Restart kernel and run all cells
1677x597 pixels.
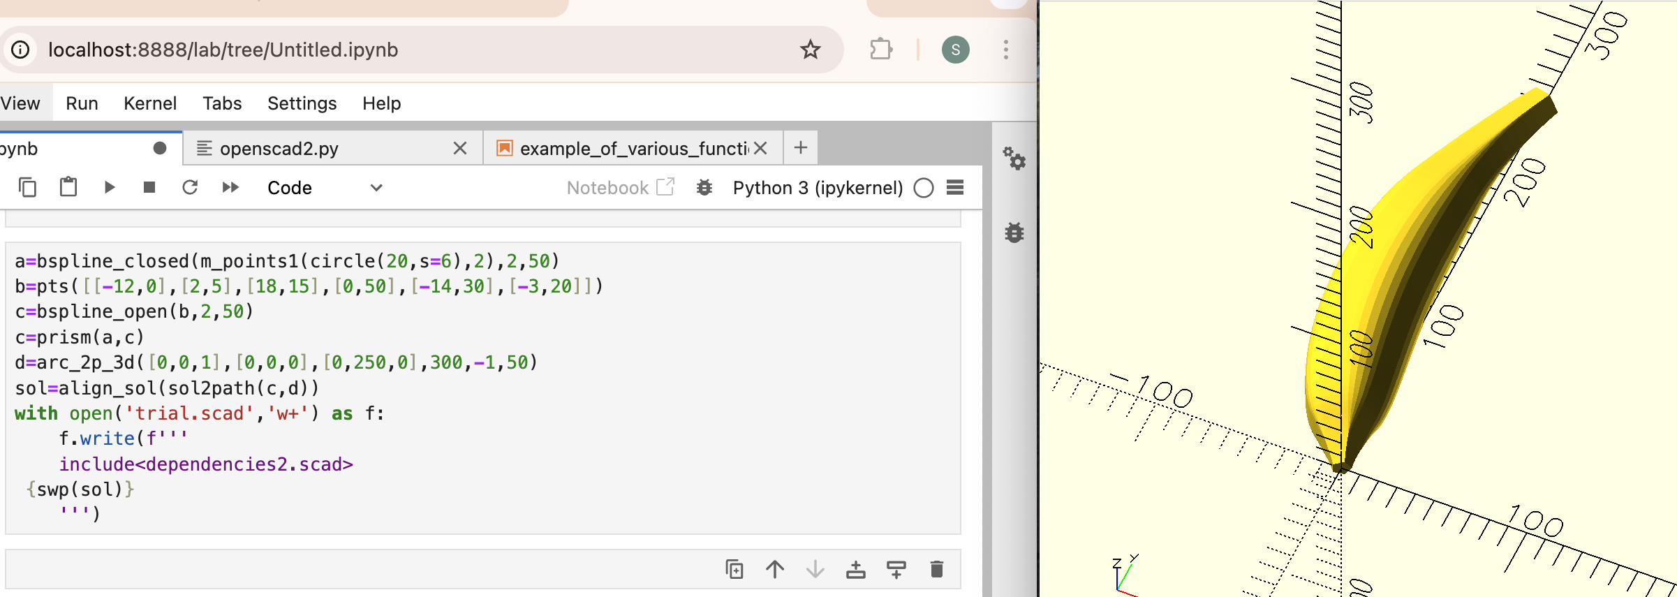(230, 187)
